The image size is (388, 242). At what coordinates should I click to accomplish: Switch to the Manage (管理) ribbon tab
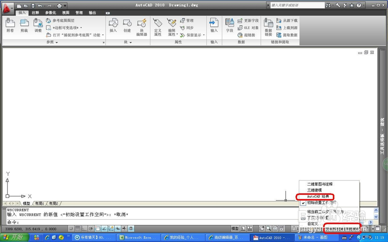point(79,13)
